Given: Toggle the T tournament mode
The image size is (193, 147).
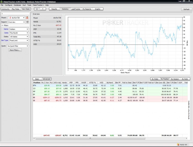Looking at the screenshot, I should tap(43, 9).
